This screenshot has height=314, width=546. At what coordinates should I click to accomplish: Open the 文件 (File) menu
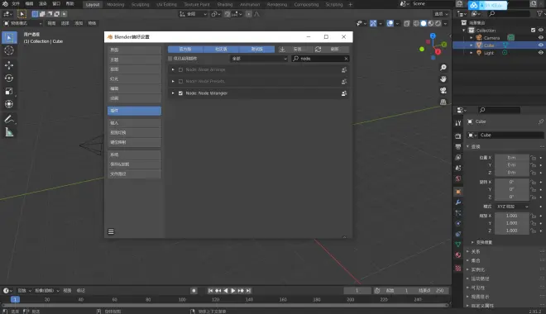pyautogui.click(x=16, y=4)
